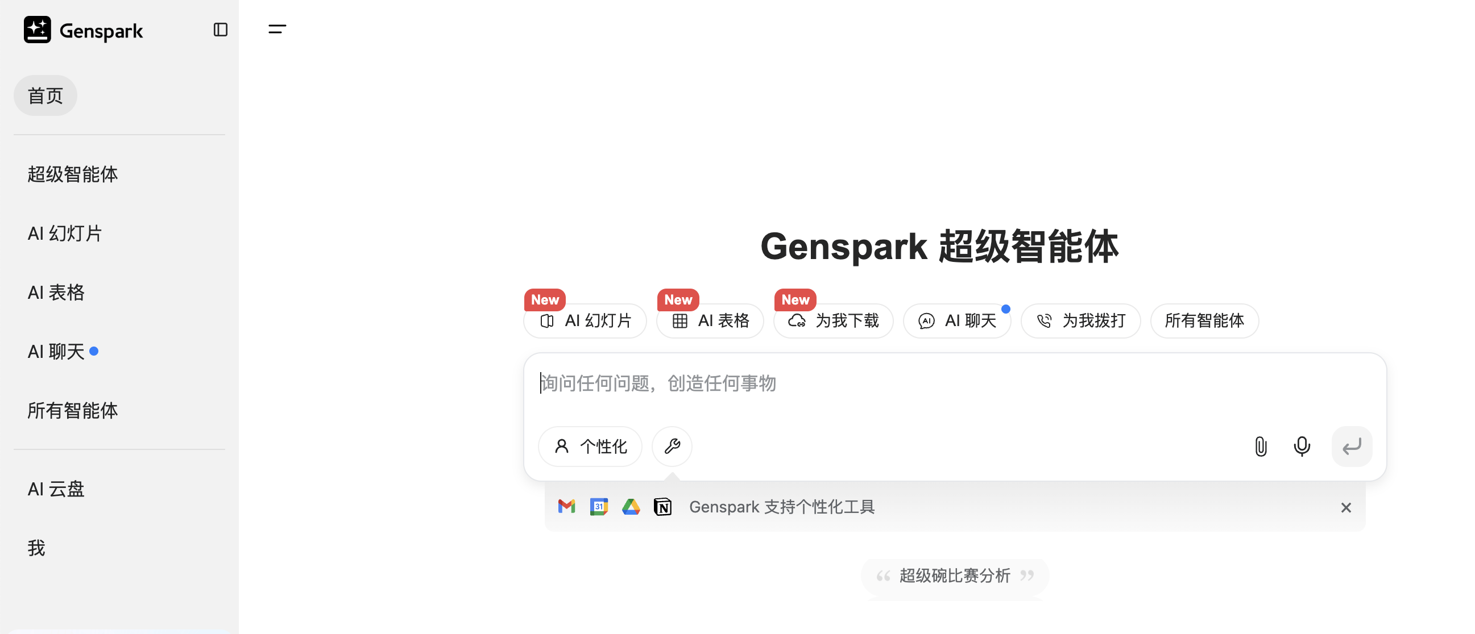Click the Notion icon

click(x=662, y=506)
